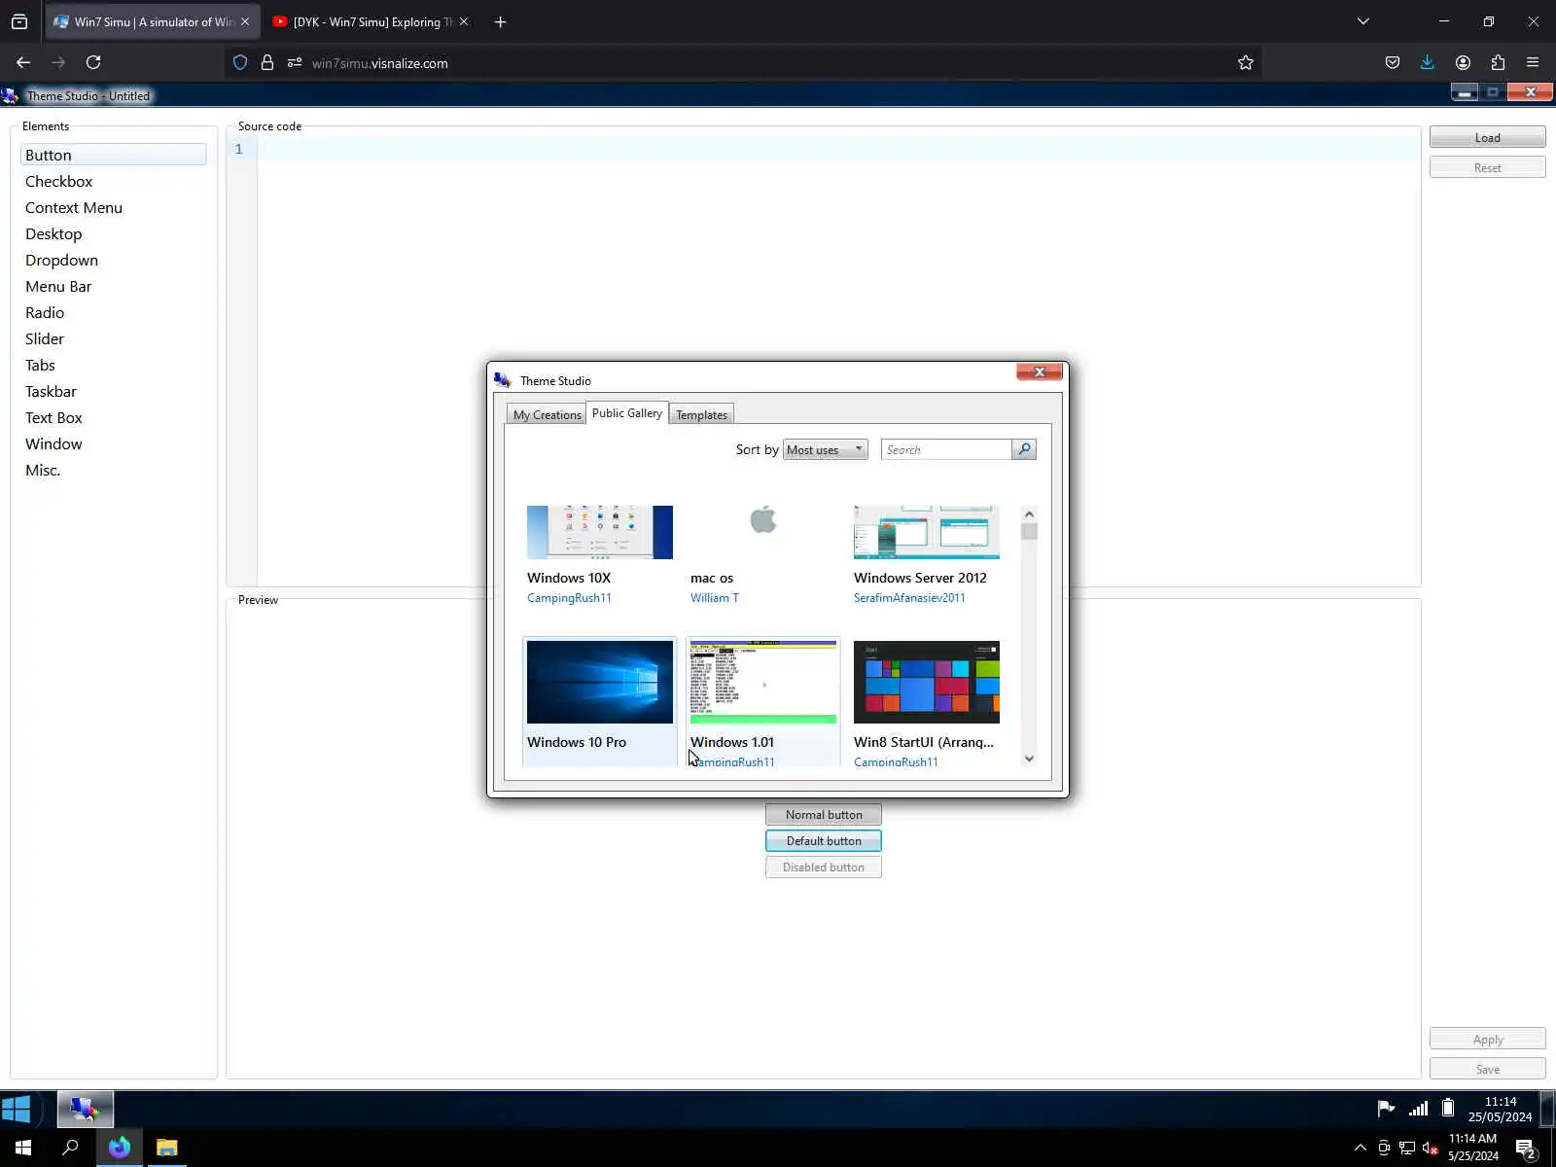Click the gallery scrollbar down arrow
Screen dimensions: 1556x1167
point(1029,759)
